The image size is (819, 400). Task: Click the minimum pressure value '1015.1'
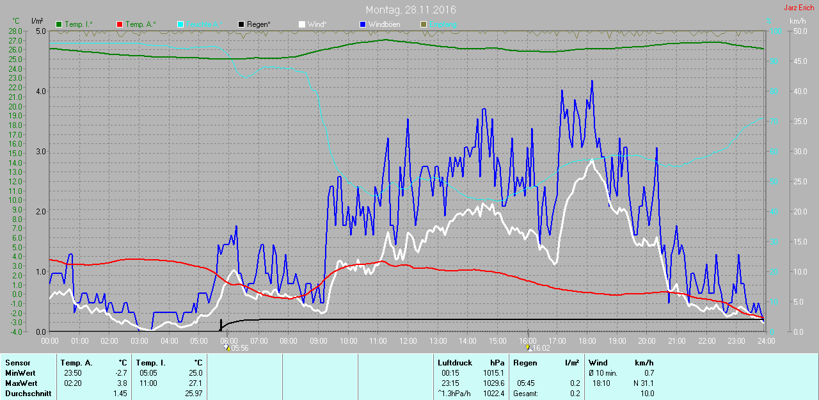(x=493, y=373)
